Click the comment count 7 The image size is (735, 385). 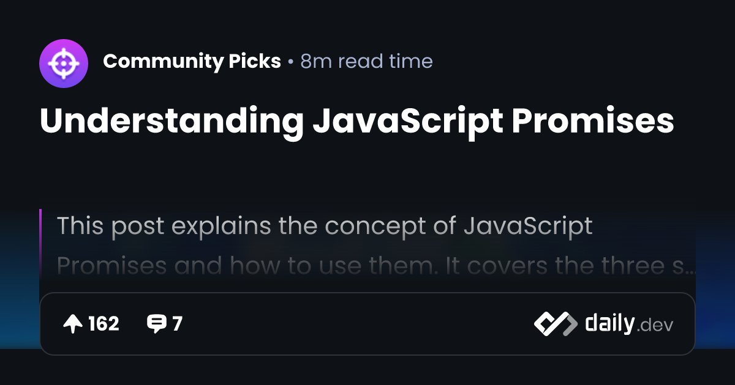coord(177,324)
